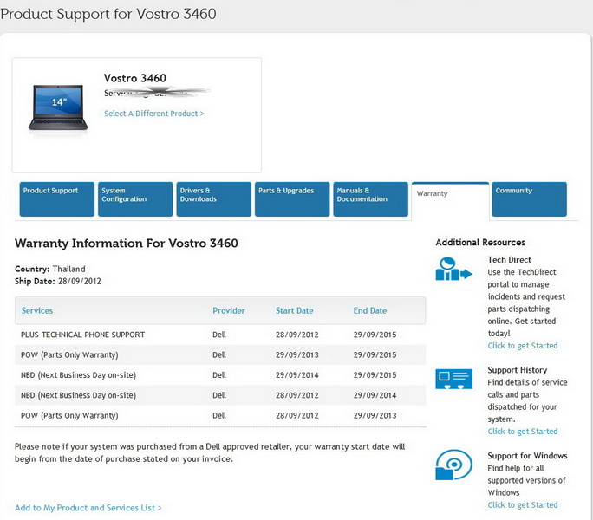Click Warranty Information For Vostro 3460 heading
The height and width of the screenshot is (520, 593).
point(127,244)
